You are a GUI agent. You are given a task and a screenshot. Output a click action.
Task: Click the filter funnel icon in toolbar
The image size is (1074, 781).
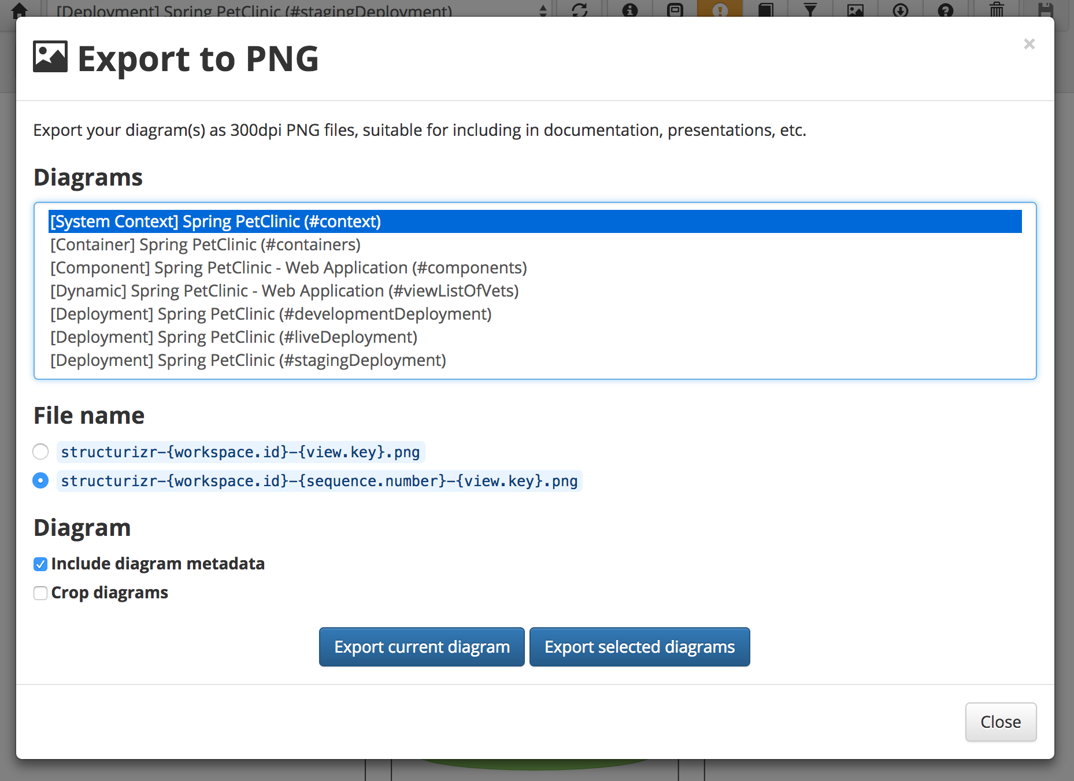click(810, 9)
